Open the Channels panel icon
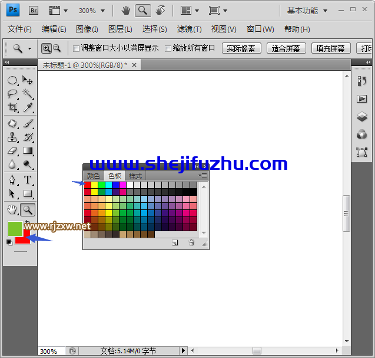This screenshot has width=375, height=358. [362, 134]
